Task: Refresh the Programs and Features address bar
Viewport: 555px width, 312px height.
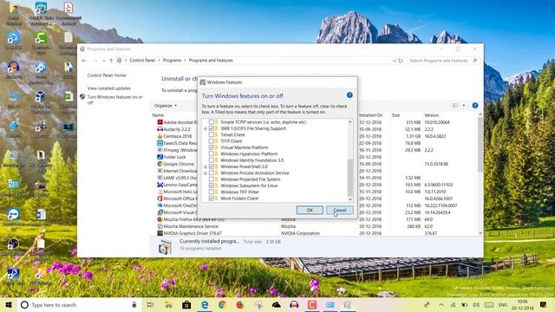Action: [401, 61]
